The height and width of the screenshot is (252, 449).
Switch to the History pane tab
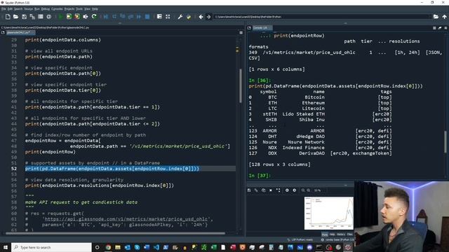point(341,234)
